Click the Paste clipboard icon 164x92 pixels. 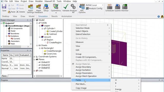pos(9,12)
